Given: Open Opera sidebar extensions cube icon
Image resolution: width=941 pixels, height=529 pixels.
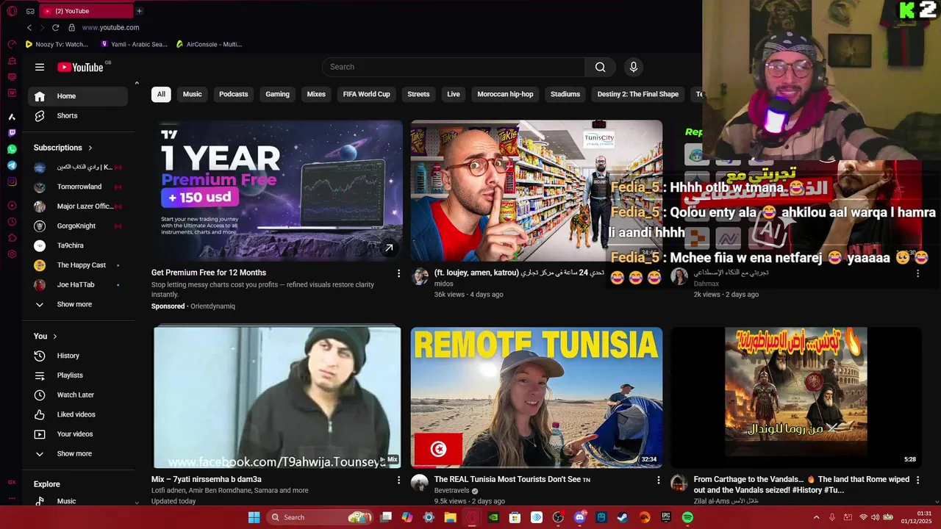Looking at the screenshot, I should 12,238.
